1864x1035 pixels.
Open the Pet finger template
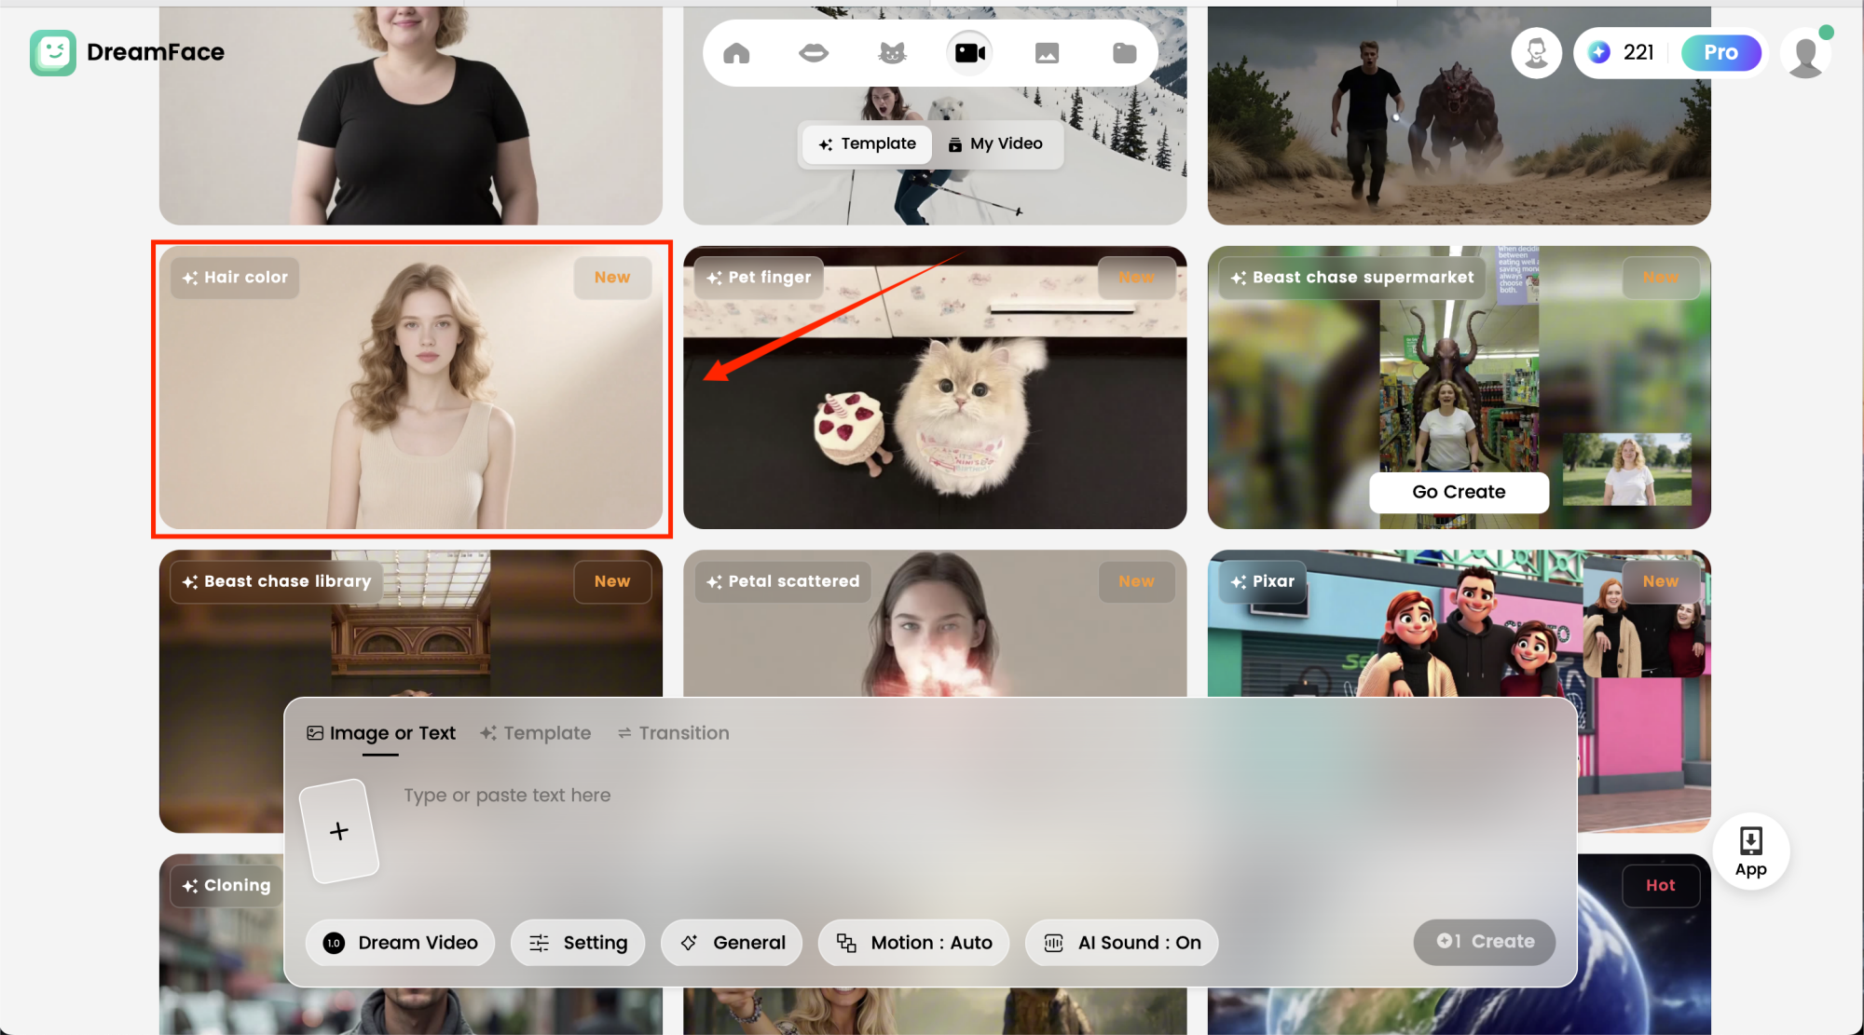tap(935, 388)
